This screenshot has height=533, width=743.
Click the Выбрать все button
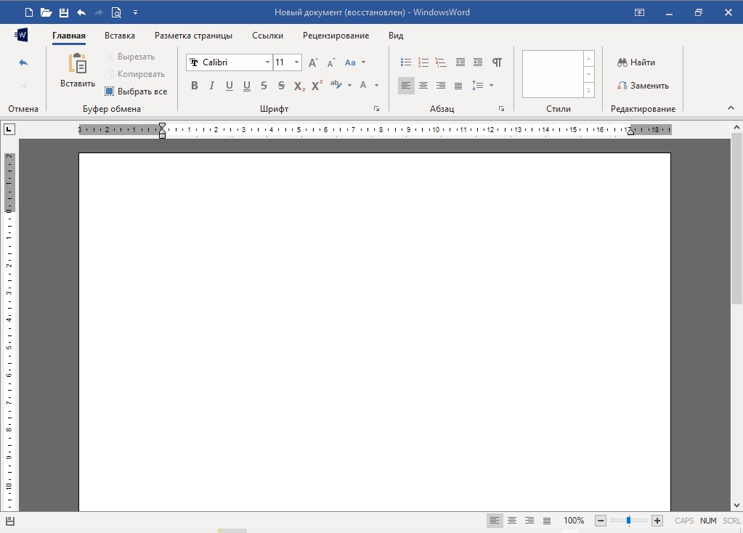click(136, 91)
